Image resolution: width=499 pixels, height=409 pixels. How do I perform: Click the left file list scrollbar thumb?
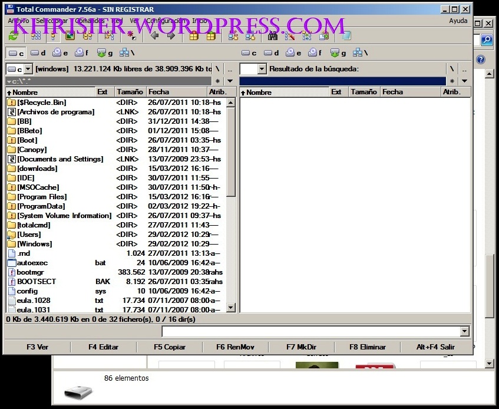(231, 152)
